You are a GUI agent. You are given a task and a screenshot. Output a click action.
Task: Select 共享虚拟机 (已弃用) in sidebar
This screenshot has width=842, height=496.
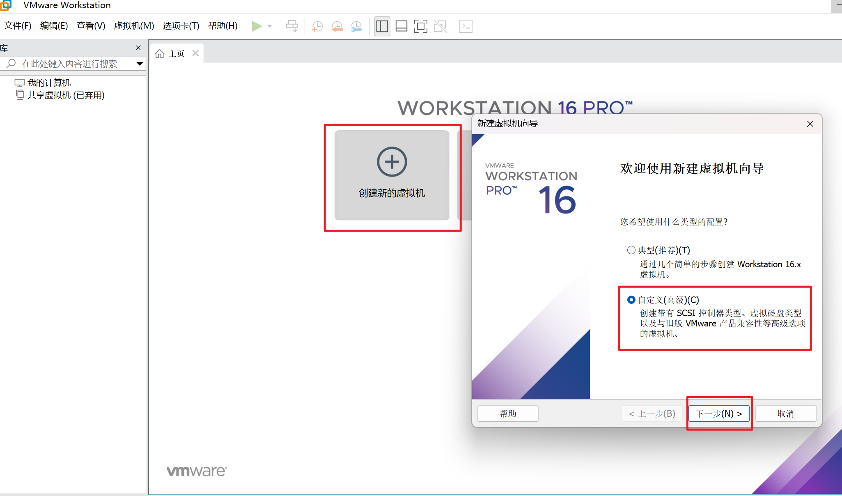tap(66, 95)
